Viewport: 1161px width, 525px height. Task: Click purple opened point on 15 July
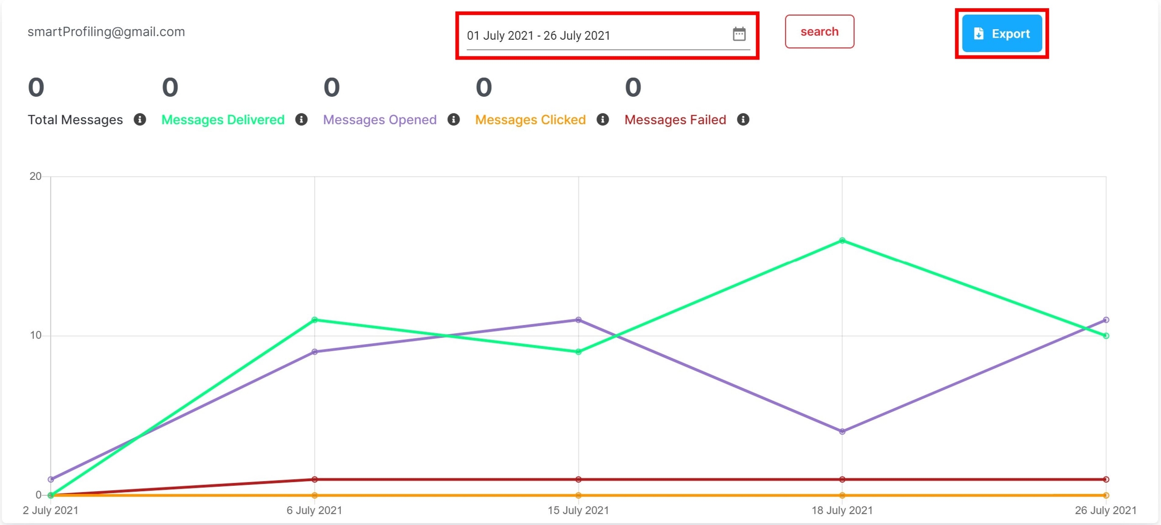(578, 320)
